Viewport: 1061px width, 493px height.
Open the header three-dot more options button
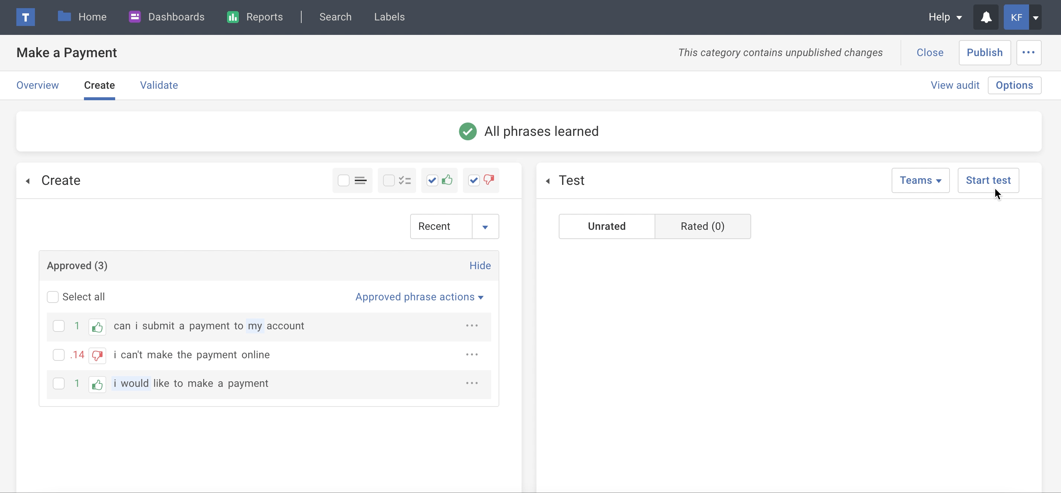click(1028, 53)
